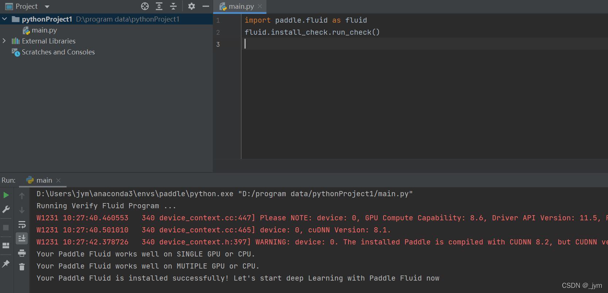Screen dimensions: 608x293
Task: Pin the Run tab
Action: coord(6,264)
